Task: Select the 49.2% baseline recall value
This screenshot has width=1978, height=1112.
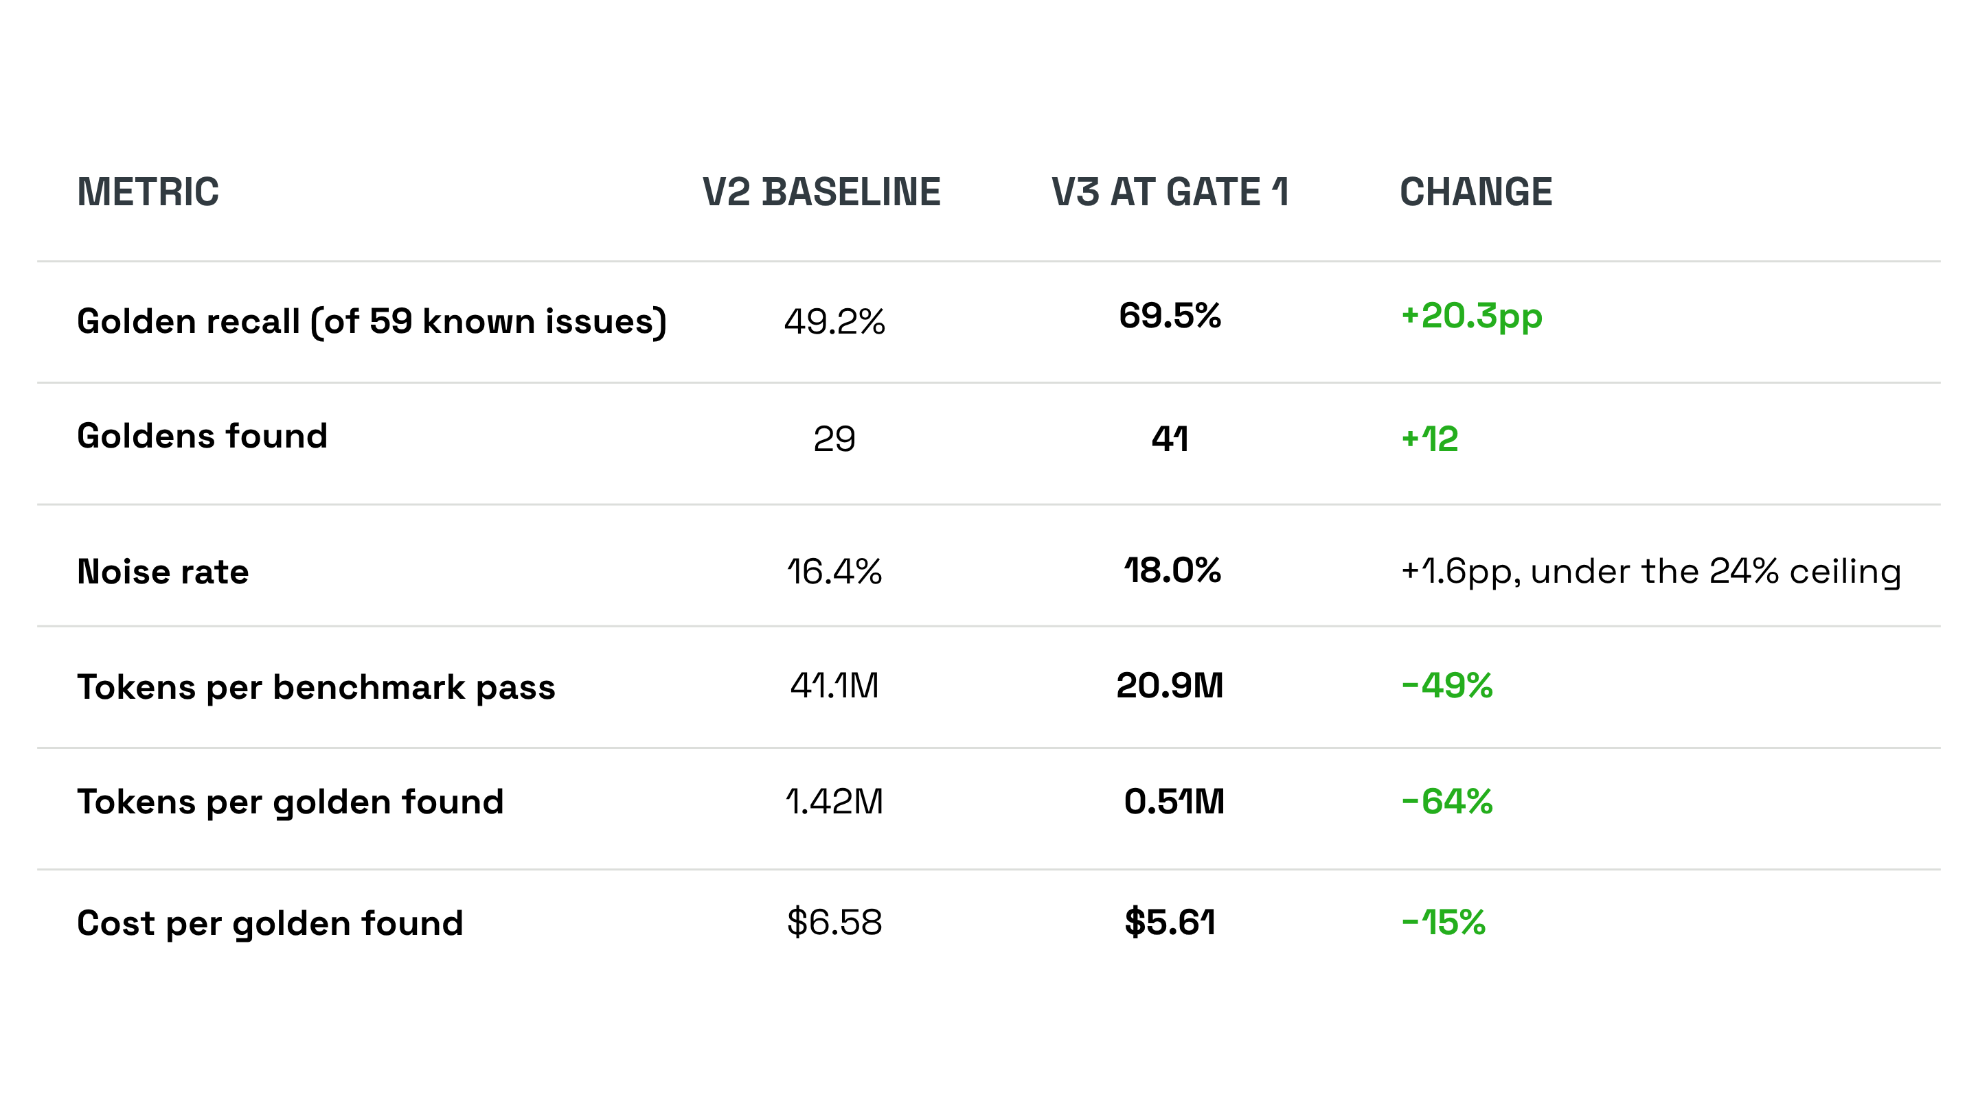Action: (x=834, y=321)
